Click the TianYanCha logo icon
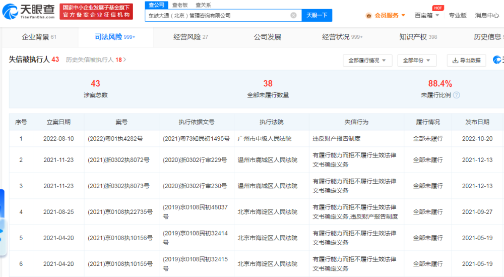Image resolution: width=504 pixels, height=277 pixels. coord(10,12)
